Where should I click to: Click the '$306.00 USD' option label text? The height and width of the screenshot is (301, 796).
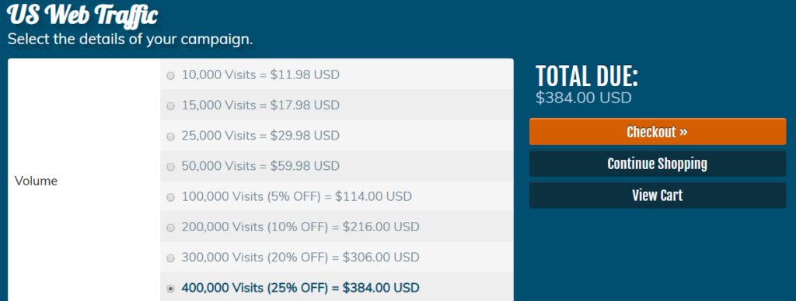pyautogui.click(x=381, y=258)
